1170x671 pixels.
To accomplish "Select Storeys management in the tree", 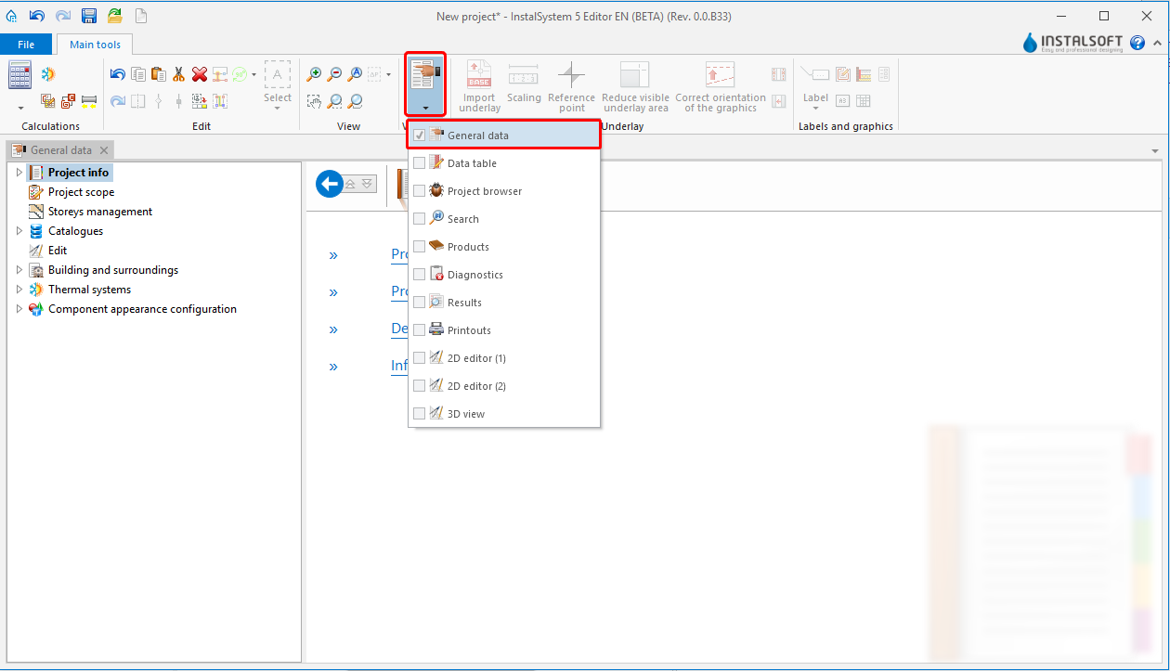I will click(99, 212).
